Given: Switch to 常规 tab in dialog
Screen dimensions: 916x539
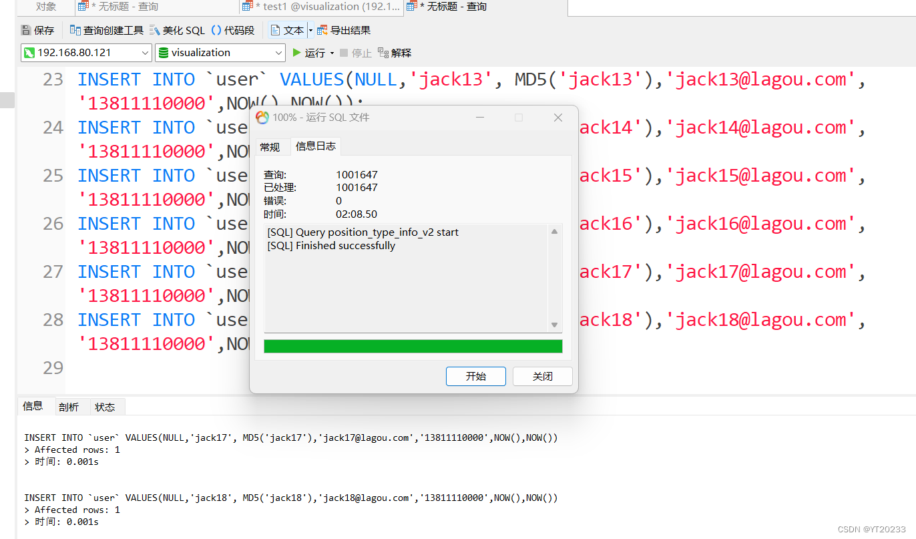Looking at the screenshot, I should pos(270,147).
